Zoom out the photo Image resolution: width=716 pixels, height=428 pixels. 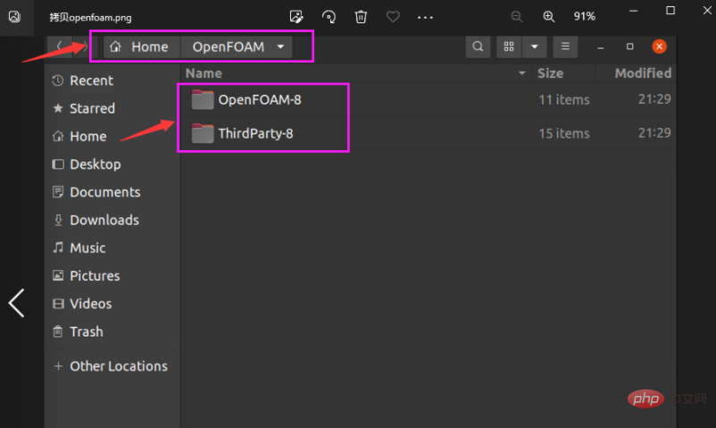(x=516, y=17)
